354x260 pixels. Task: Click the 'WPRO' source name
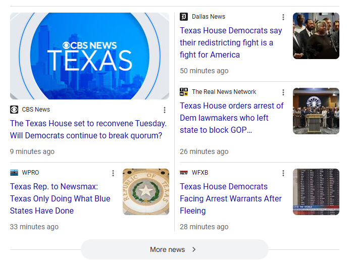(30, 173)
